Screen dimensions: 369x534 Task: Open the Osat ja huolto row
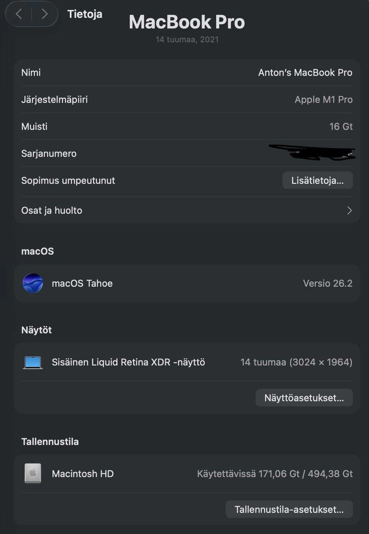52,210
